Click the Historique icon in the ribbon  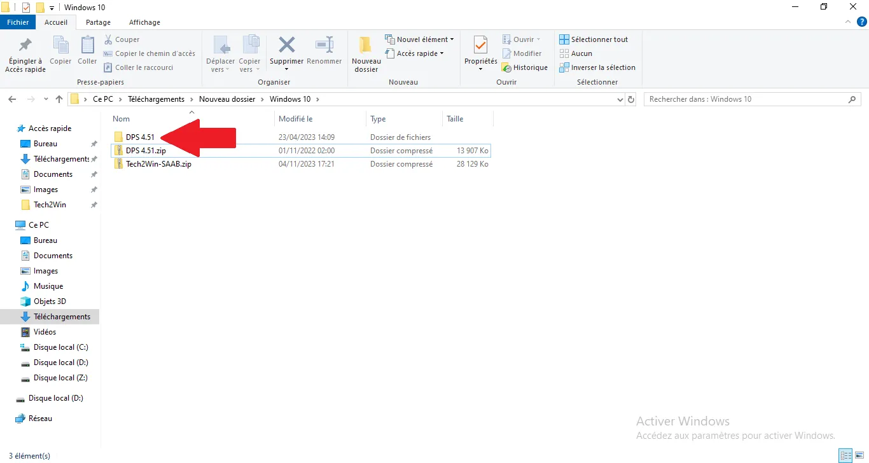click(525, 67)
